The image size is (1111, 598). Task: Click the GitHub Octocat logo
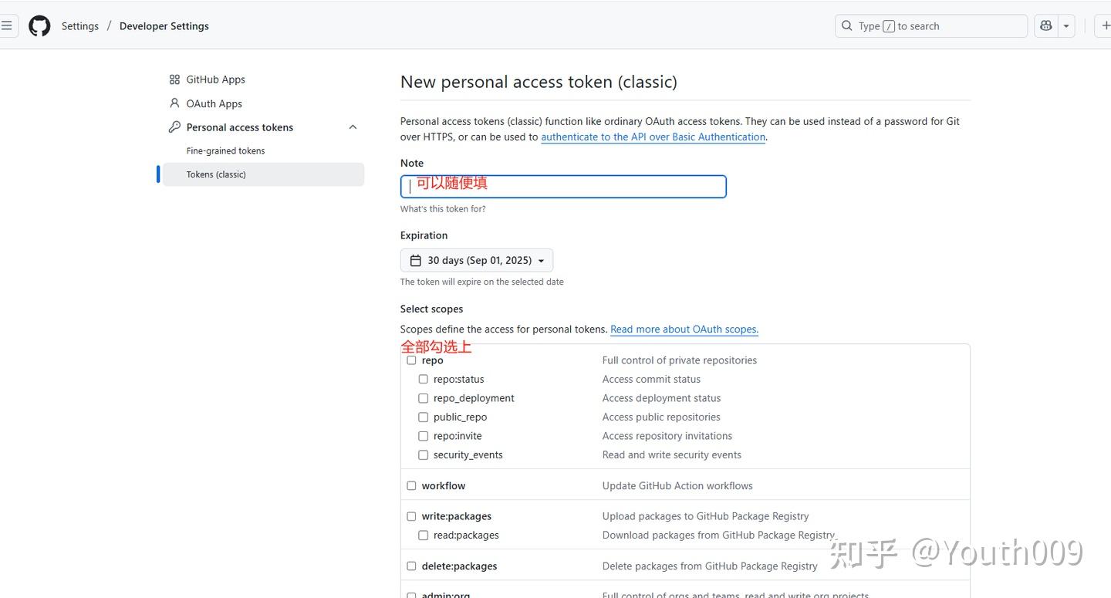point(39,26)
